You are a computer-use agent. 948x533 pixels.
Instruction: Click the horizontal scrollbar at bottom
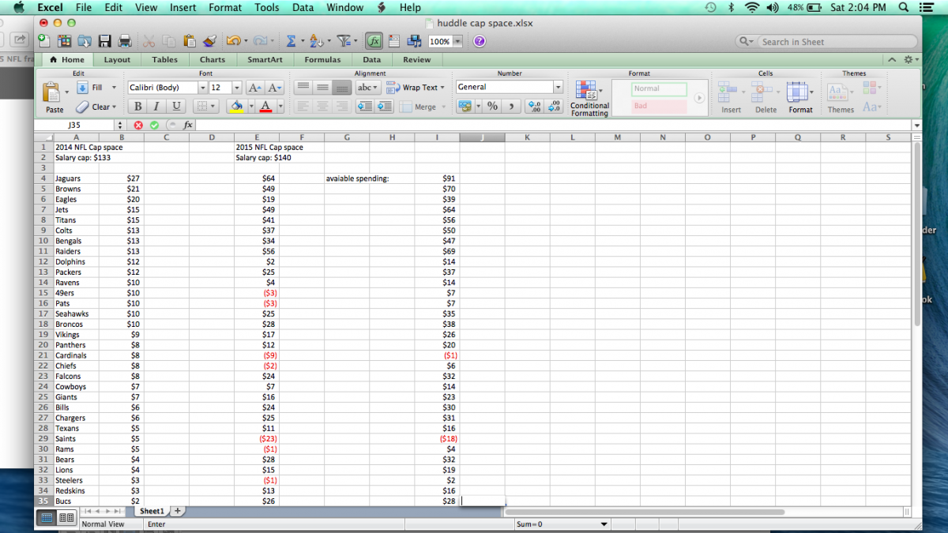[x=644, y=511]
